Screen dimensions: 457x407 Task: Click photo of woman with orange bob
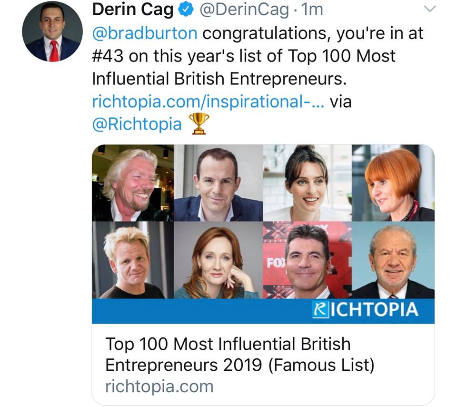coord(393,183)
